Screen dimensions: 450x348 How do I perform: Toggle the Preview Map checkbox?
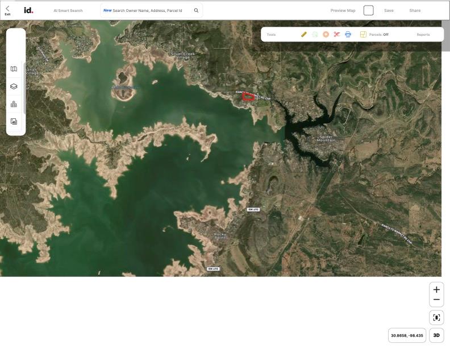click(369, 10)
